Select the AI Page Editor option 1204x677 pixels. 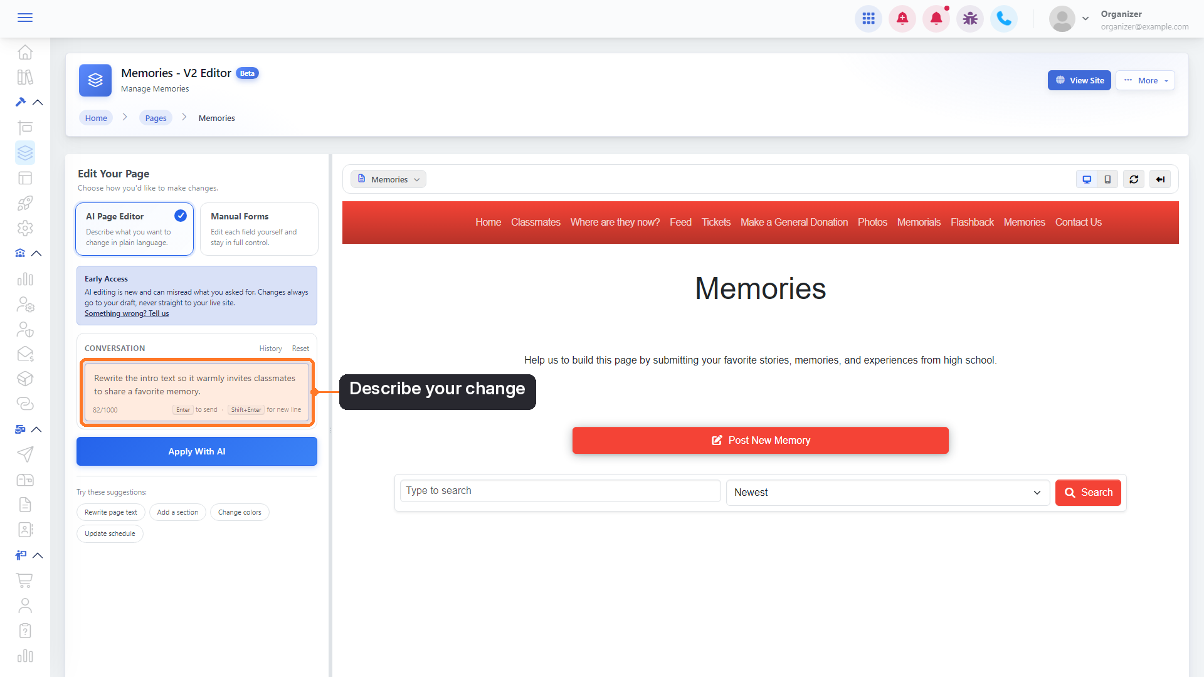(134, 229)
